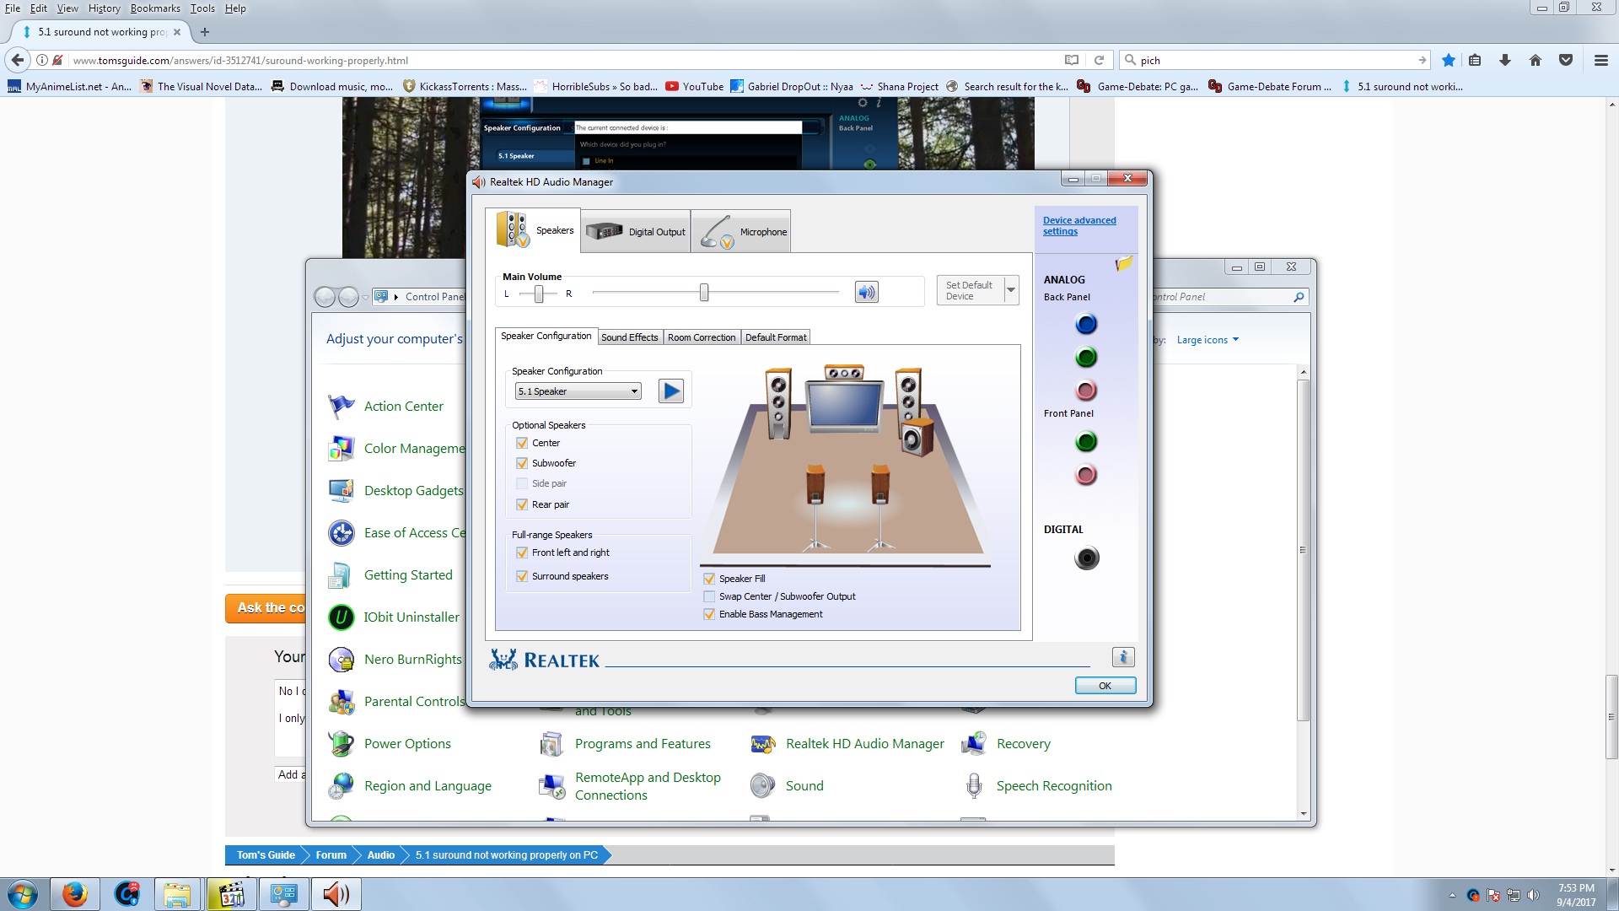Play the speaker configuration test
1619x911 pixels.
[x=671, y=391]
